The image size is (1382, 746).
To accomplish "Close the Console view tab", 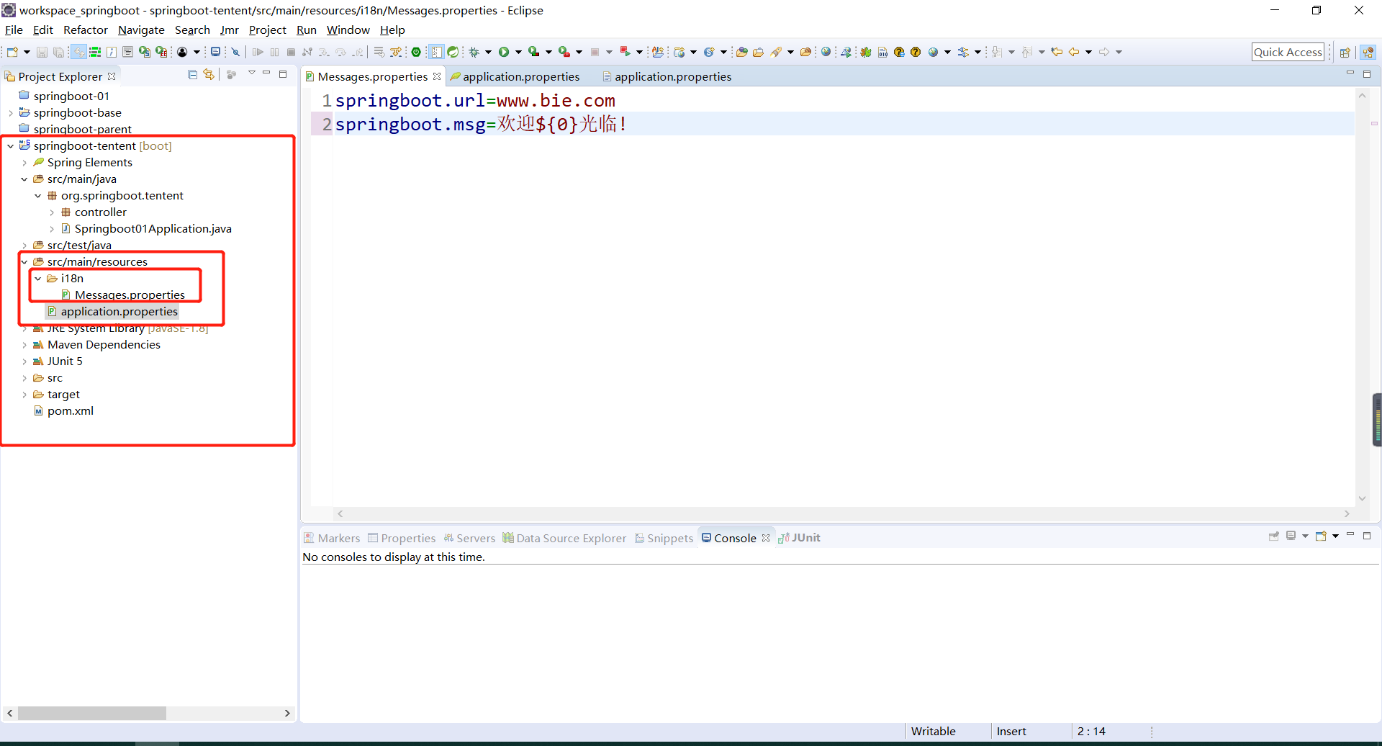I will pyautogui.click(x=766, y=538).
